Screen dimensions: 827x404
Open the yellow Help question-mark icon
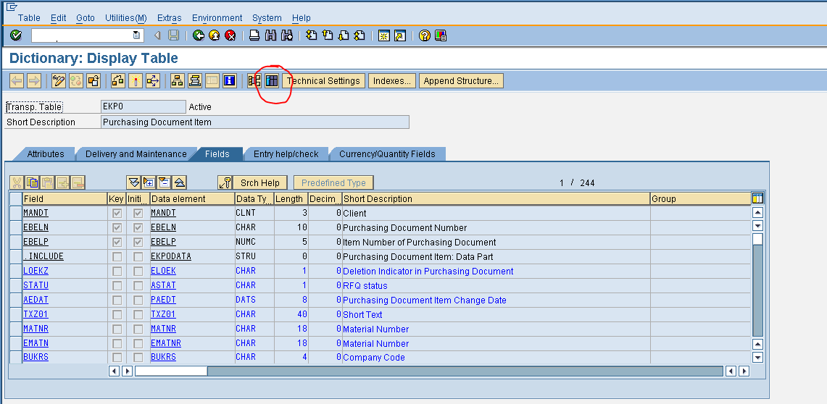tap(425, 35)
